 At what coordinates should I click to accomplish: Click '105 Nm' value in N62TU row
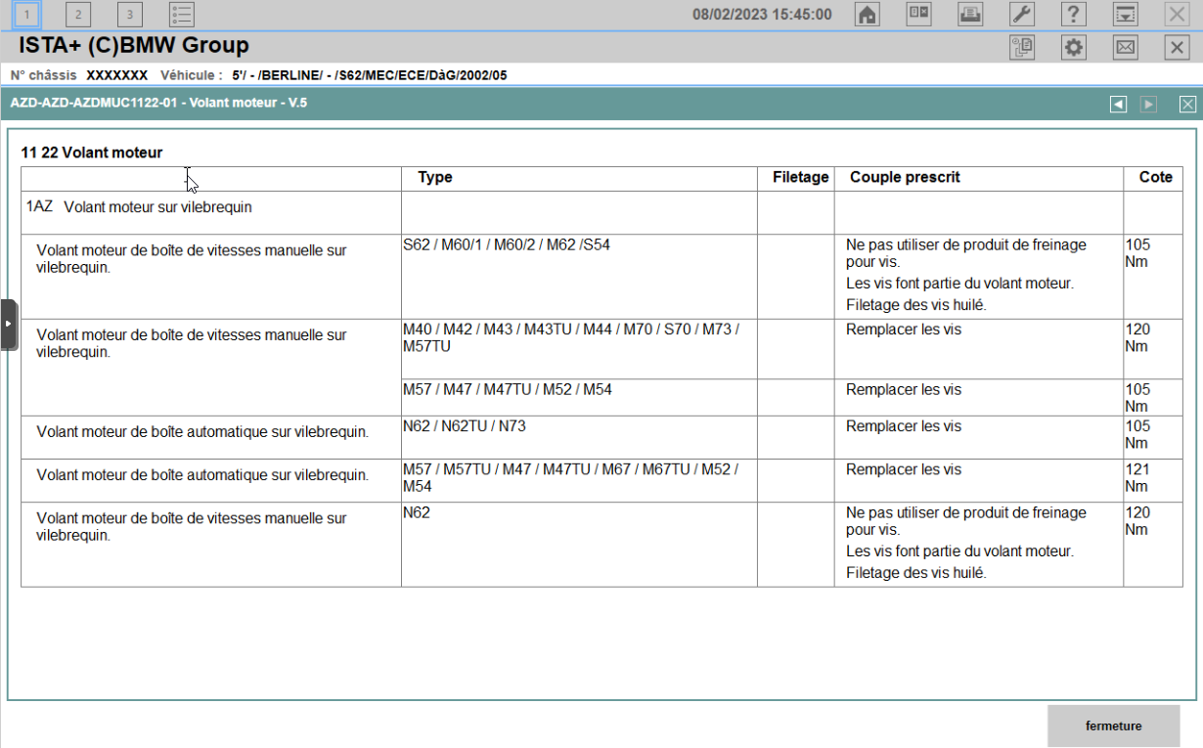click(x=1137, y=434)
